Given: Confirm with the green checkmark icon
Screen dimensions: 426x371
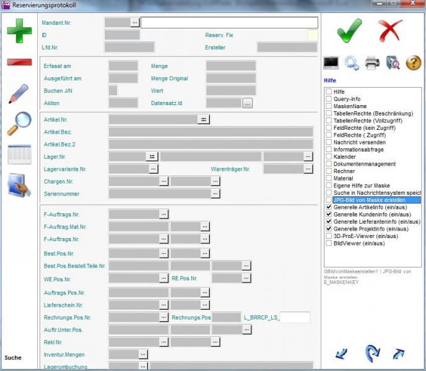Looking at the screenshot, I should point(349,29).
